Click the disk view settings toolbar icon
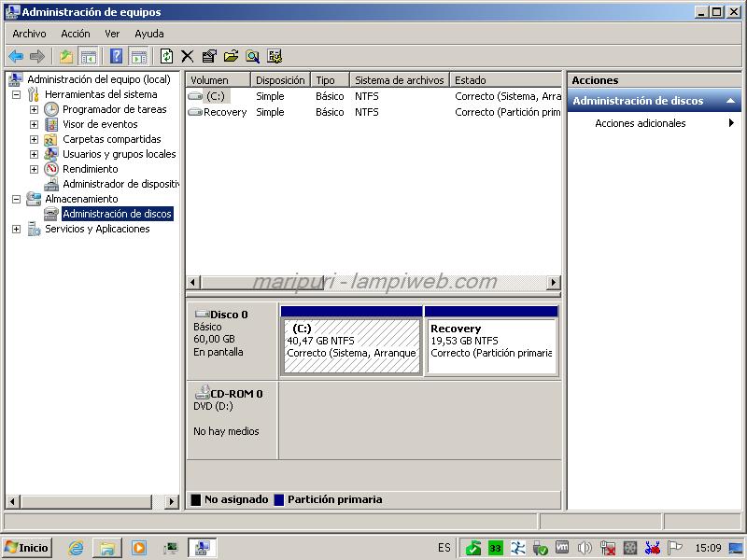Viewport: 747px width, 560px height. pyautogui.click(x=275, y=56)
